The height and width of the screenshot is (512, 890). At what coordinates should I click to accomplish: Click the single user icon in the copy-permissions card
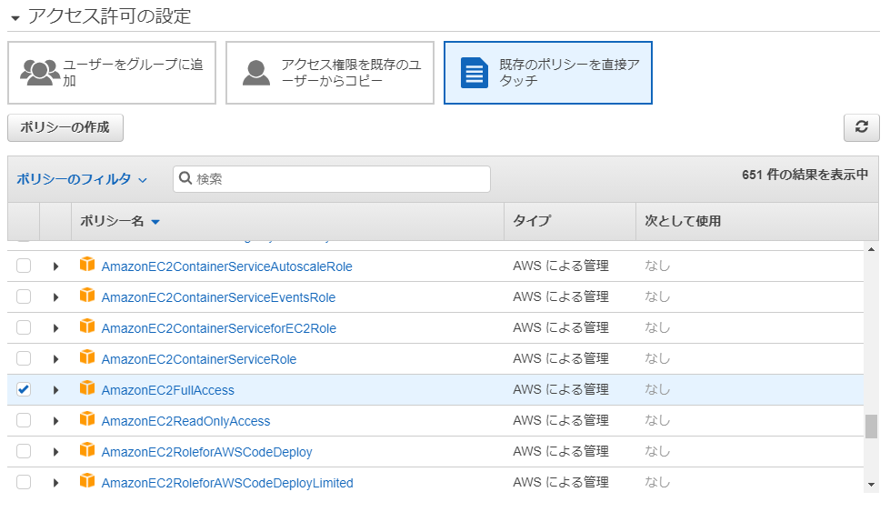point(256,73)
